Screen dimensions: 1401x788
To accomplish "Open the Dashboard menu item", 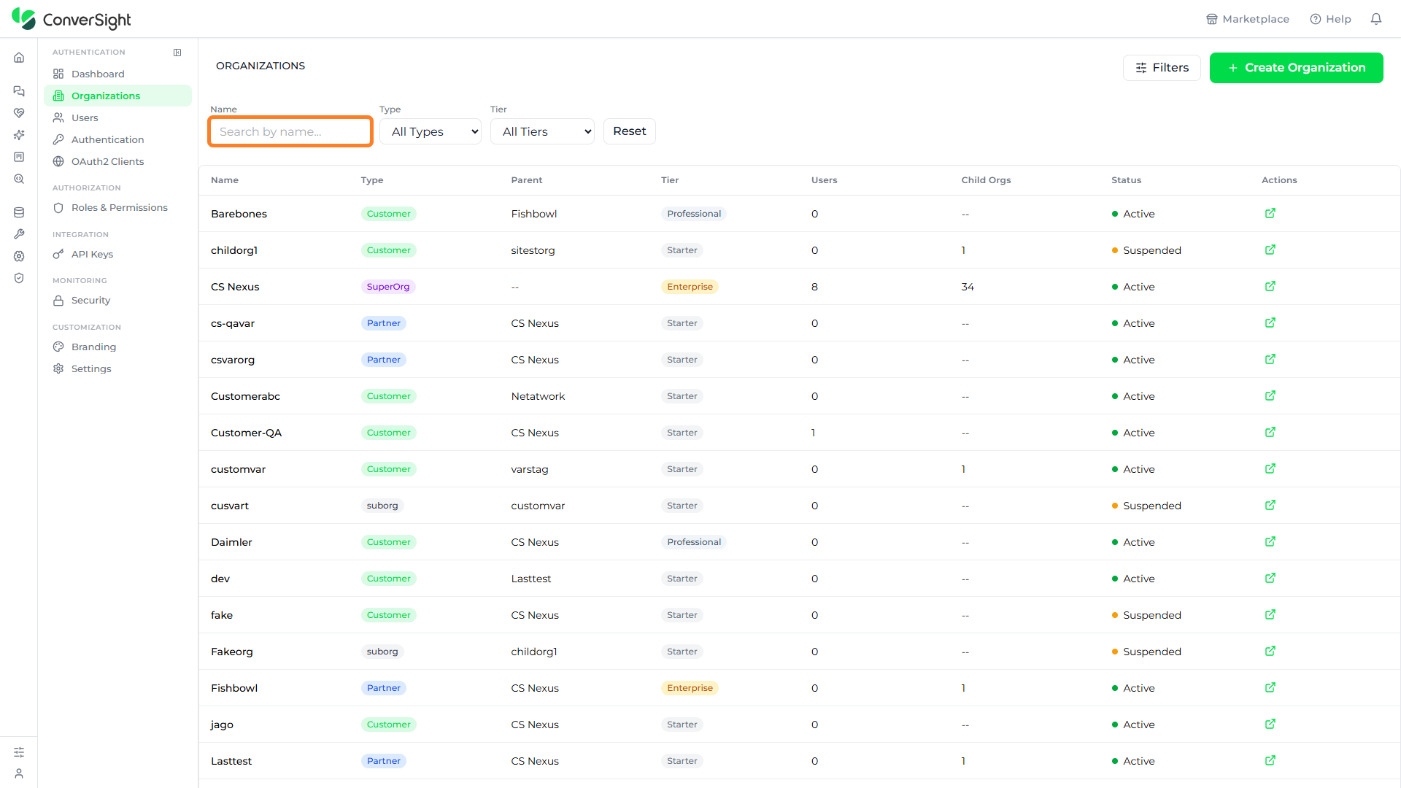I will [117, 74].
